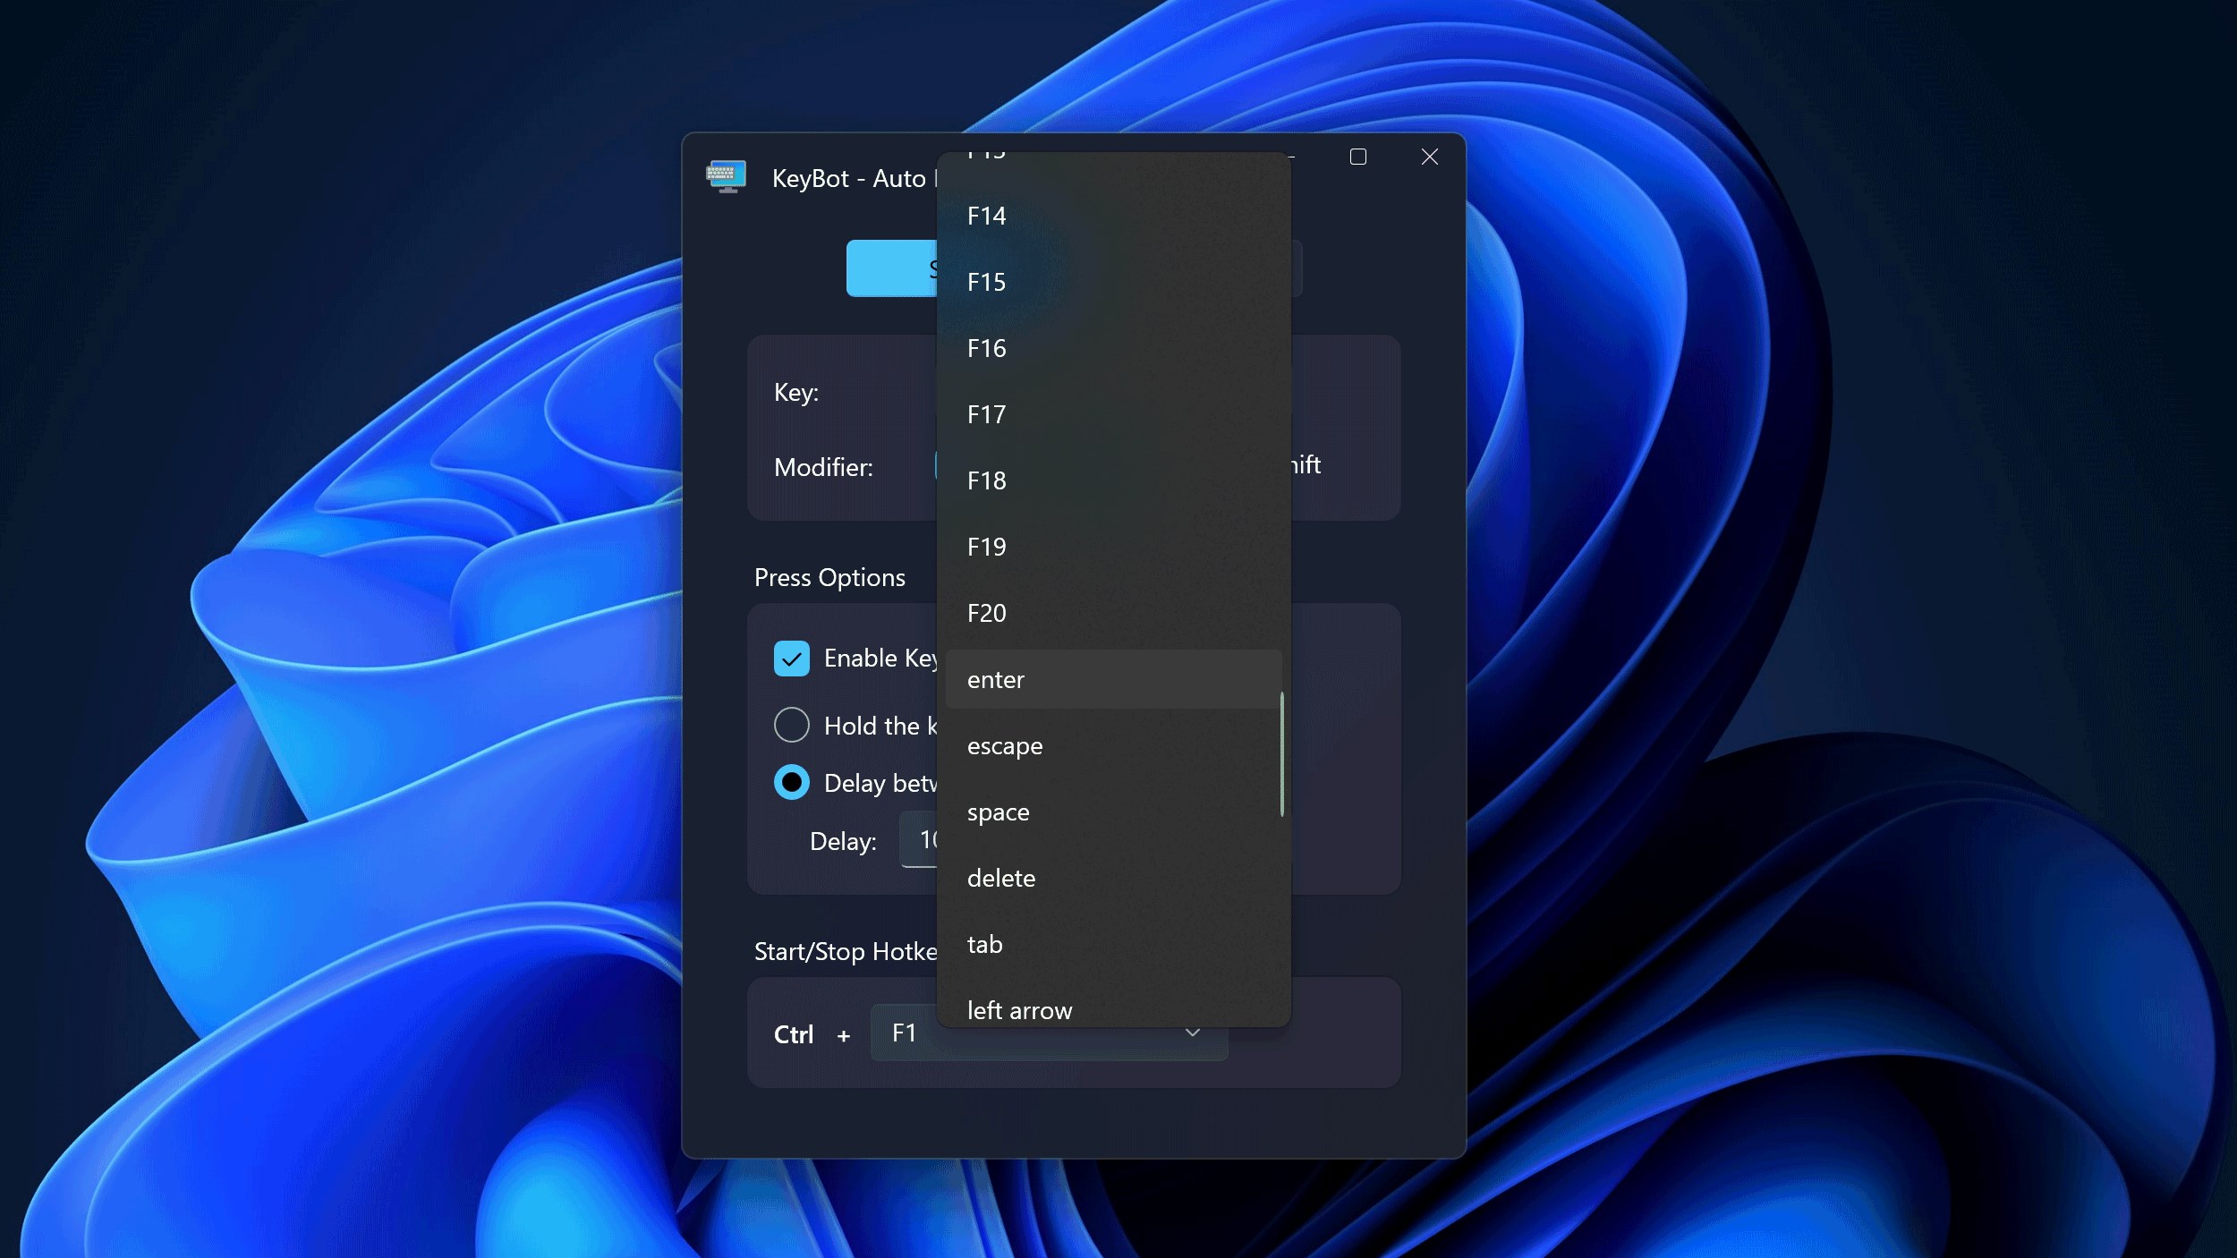Close the KeyBot window

click(x=1429, y=157)
